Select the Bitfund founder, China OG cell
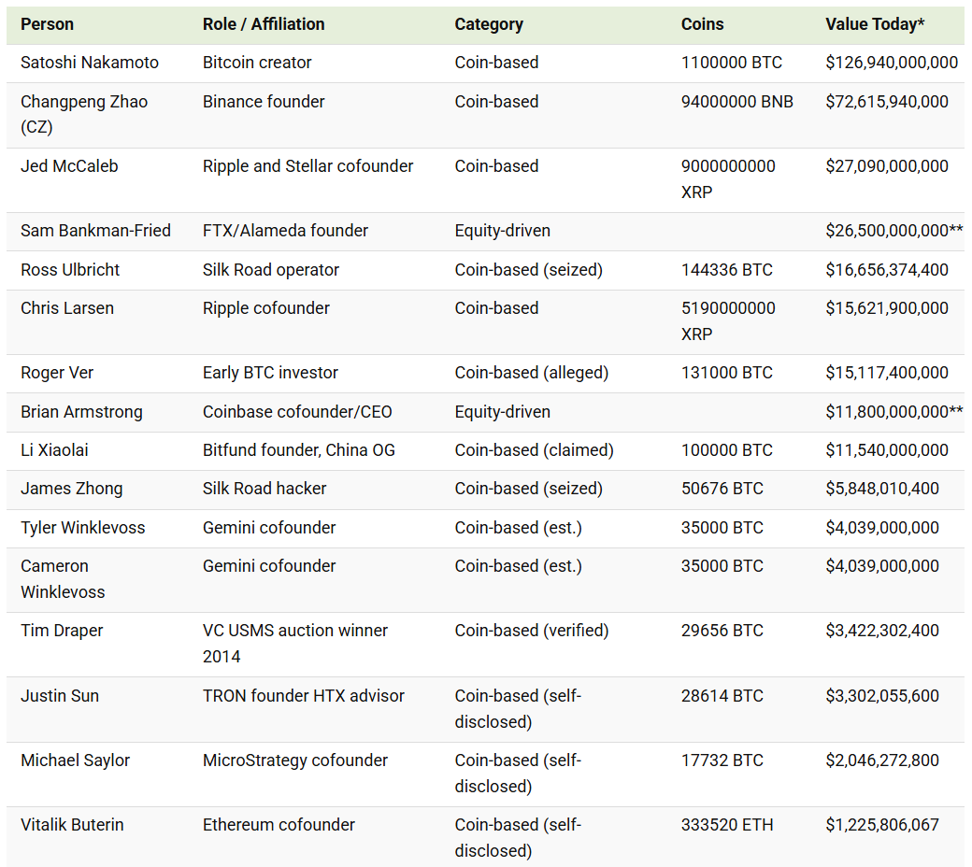Viewport: 972px width, 867px height. tap(299, 450)
